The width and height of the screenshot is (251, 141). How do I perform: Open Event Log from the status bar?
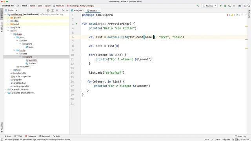tap(240, 136)
